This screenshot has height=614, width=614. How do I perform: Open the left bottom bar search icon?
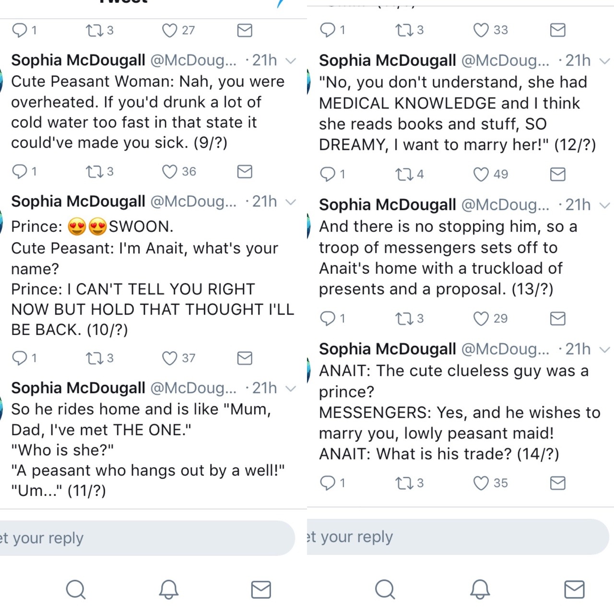[x=76, y=590]
